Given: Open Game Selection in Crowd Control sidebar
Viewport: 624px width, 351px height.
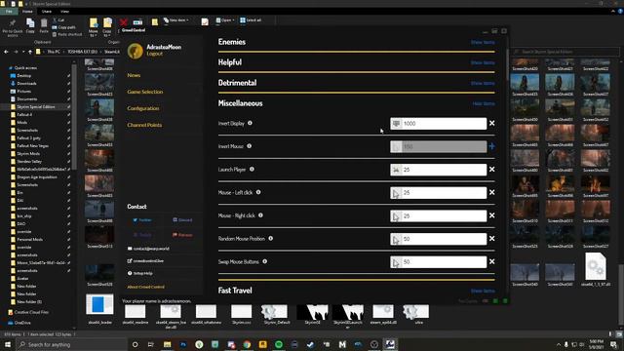Looking at the screenshot, I should point(145,92).
